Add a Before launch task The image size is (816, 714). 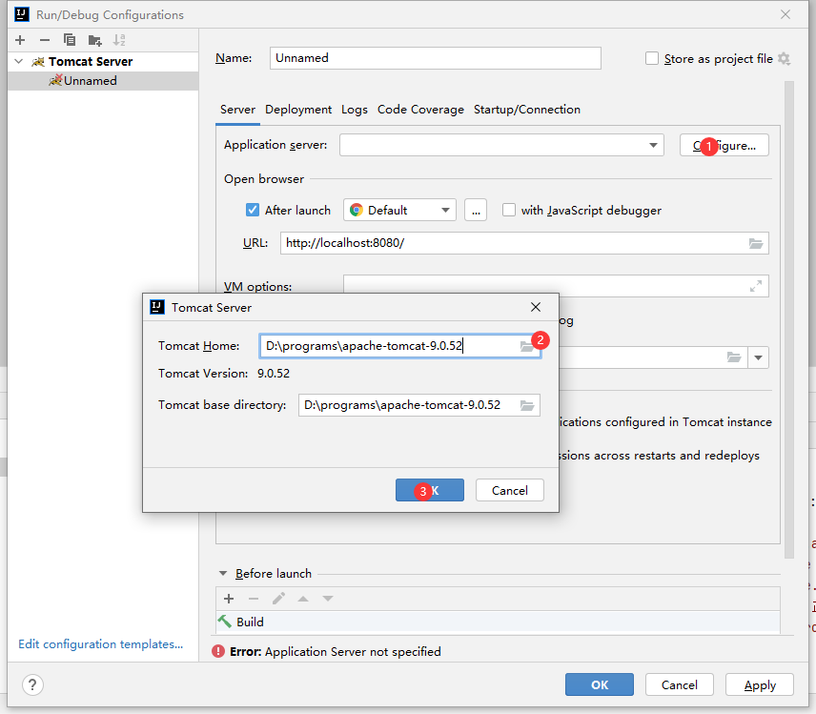[229, 599]
